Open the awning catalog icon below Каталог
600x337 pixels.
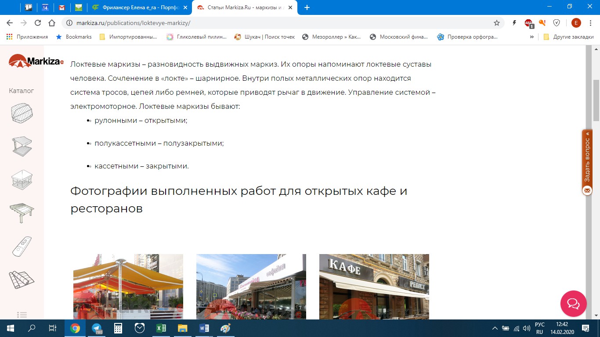(x=22, y=113)
